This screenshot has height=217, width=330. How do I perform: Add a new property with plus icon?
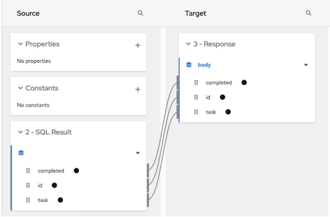click(138, 45)
